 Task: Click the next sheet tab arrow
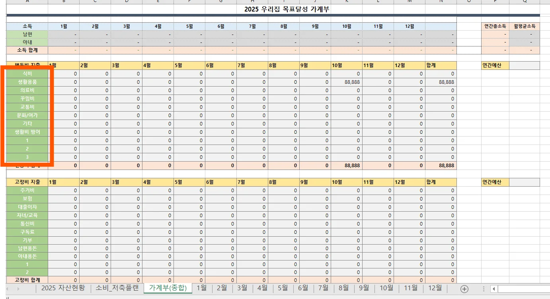[x=18, y=289]
